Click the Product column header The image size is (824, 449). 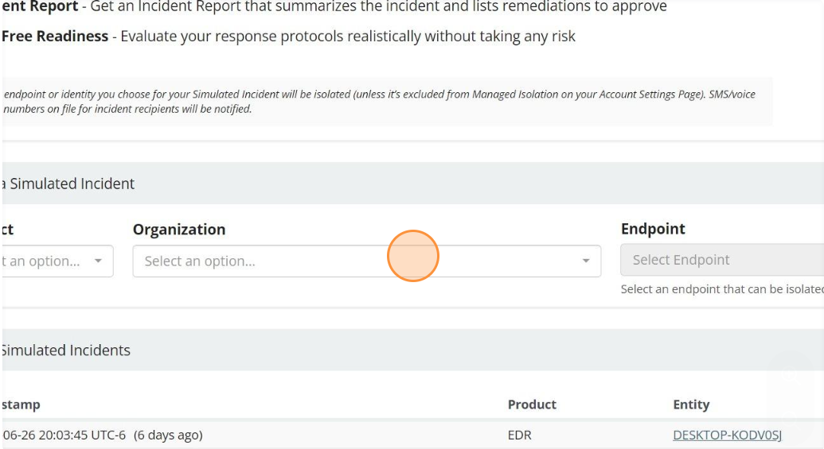pos(532,404)
